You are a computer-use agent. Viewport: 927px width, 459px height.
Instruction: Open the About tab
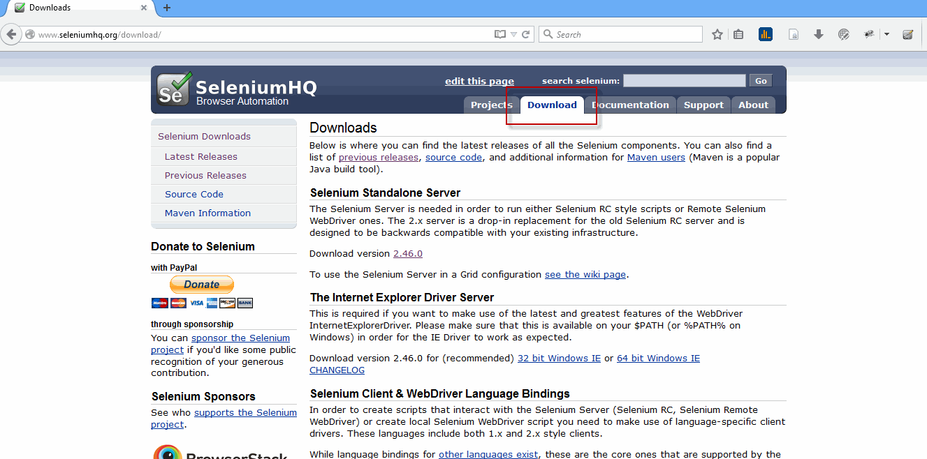tap(753, 105)
